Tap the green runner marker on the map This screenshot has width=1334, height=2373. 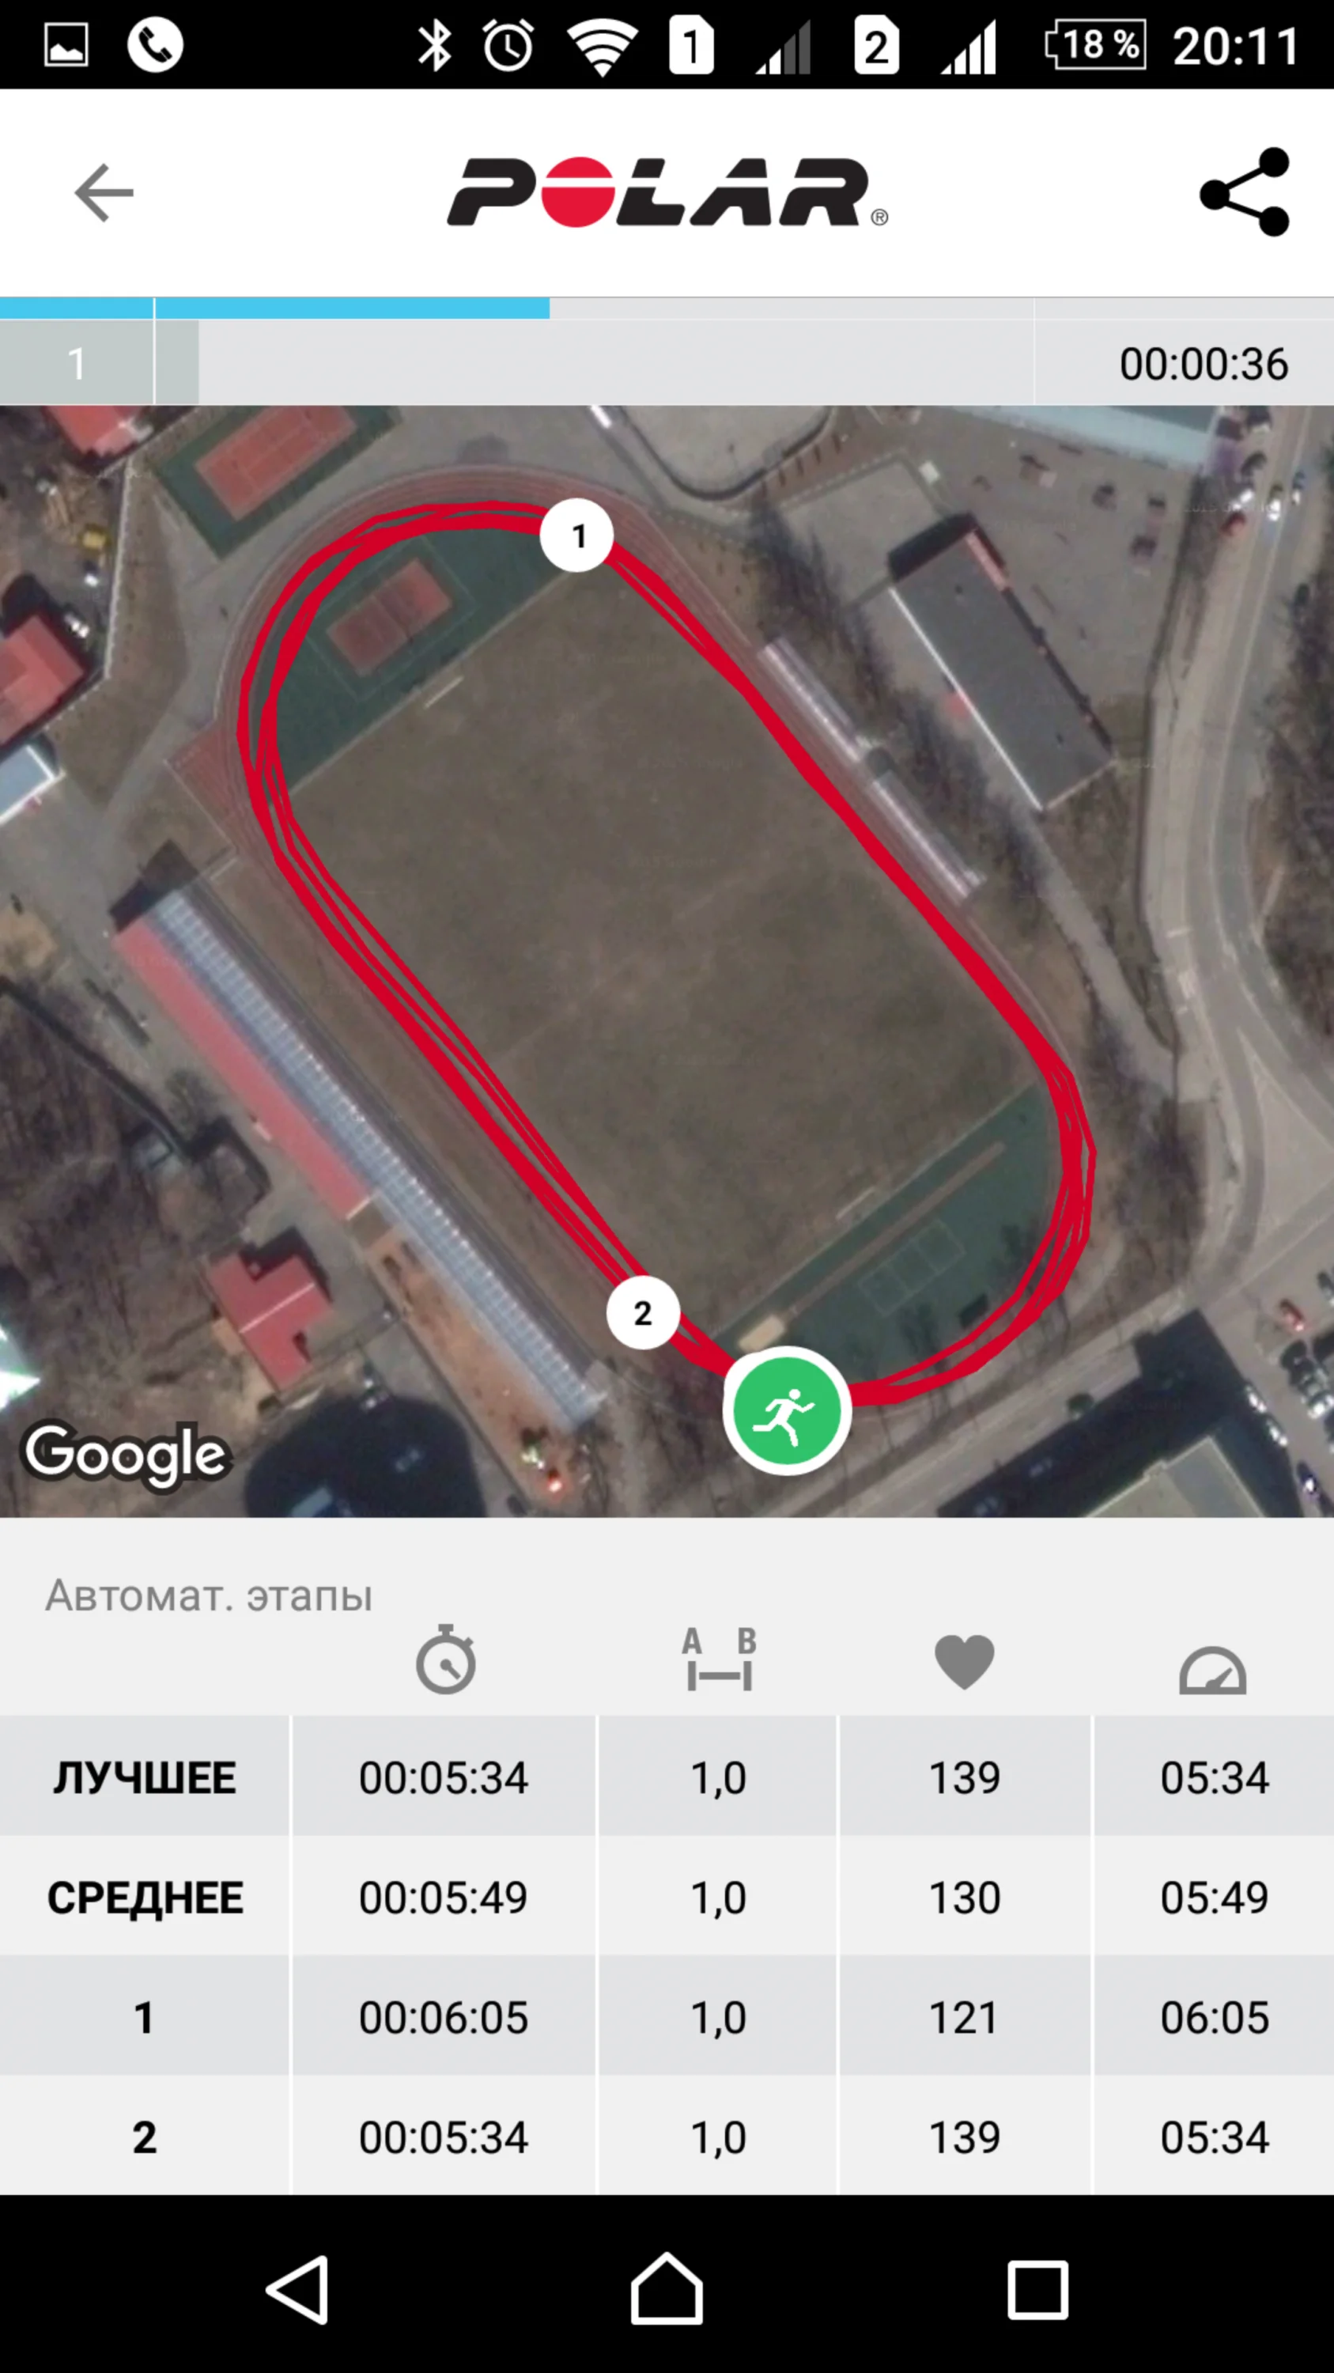pyautogui.click(x=786, y=1410)
